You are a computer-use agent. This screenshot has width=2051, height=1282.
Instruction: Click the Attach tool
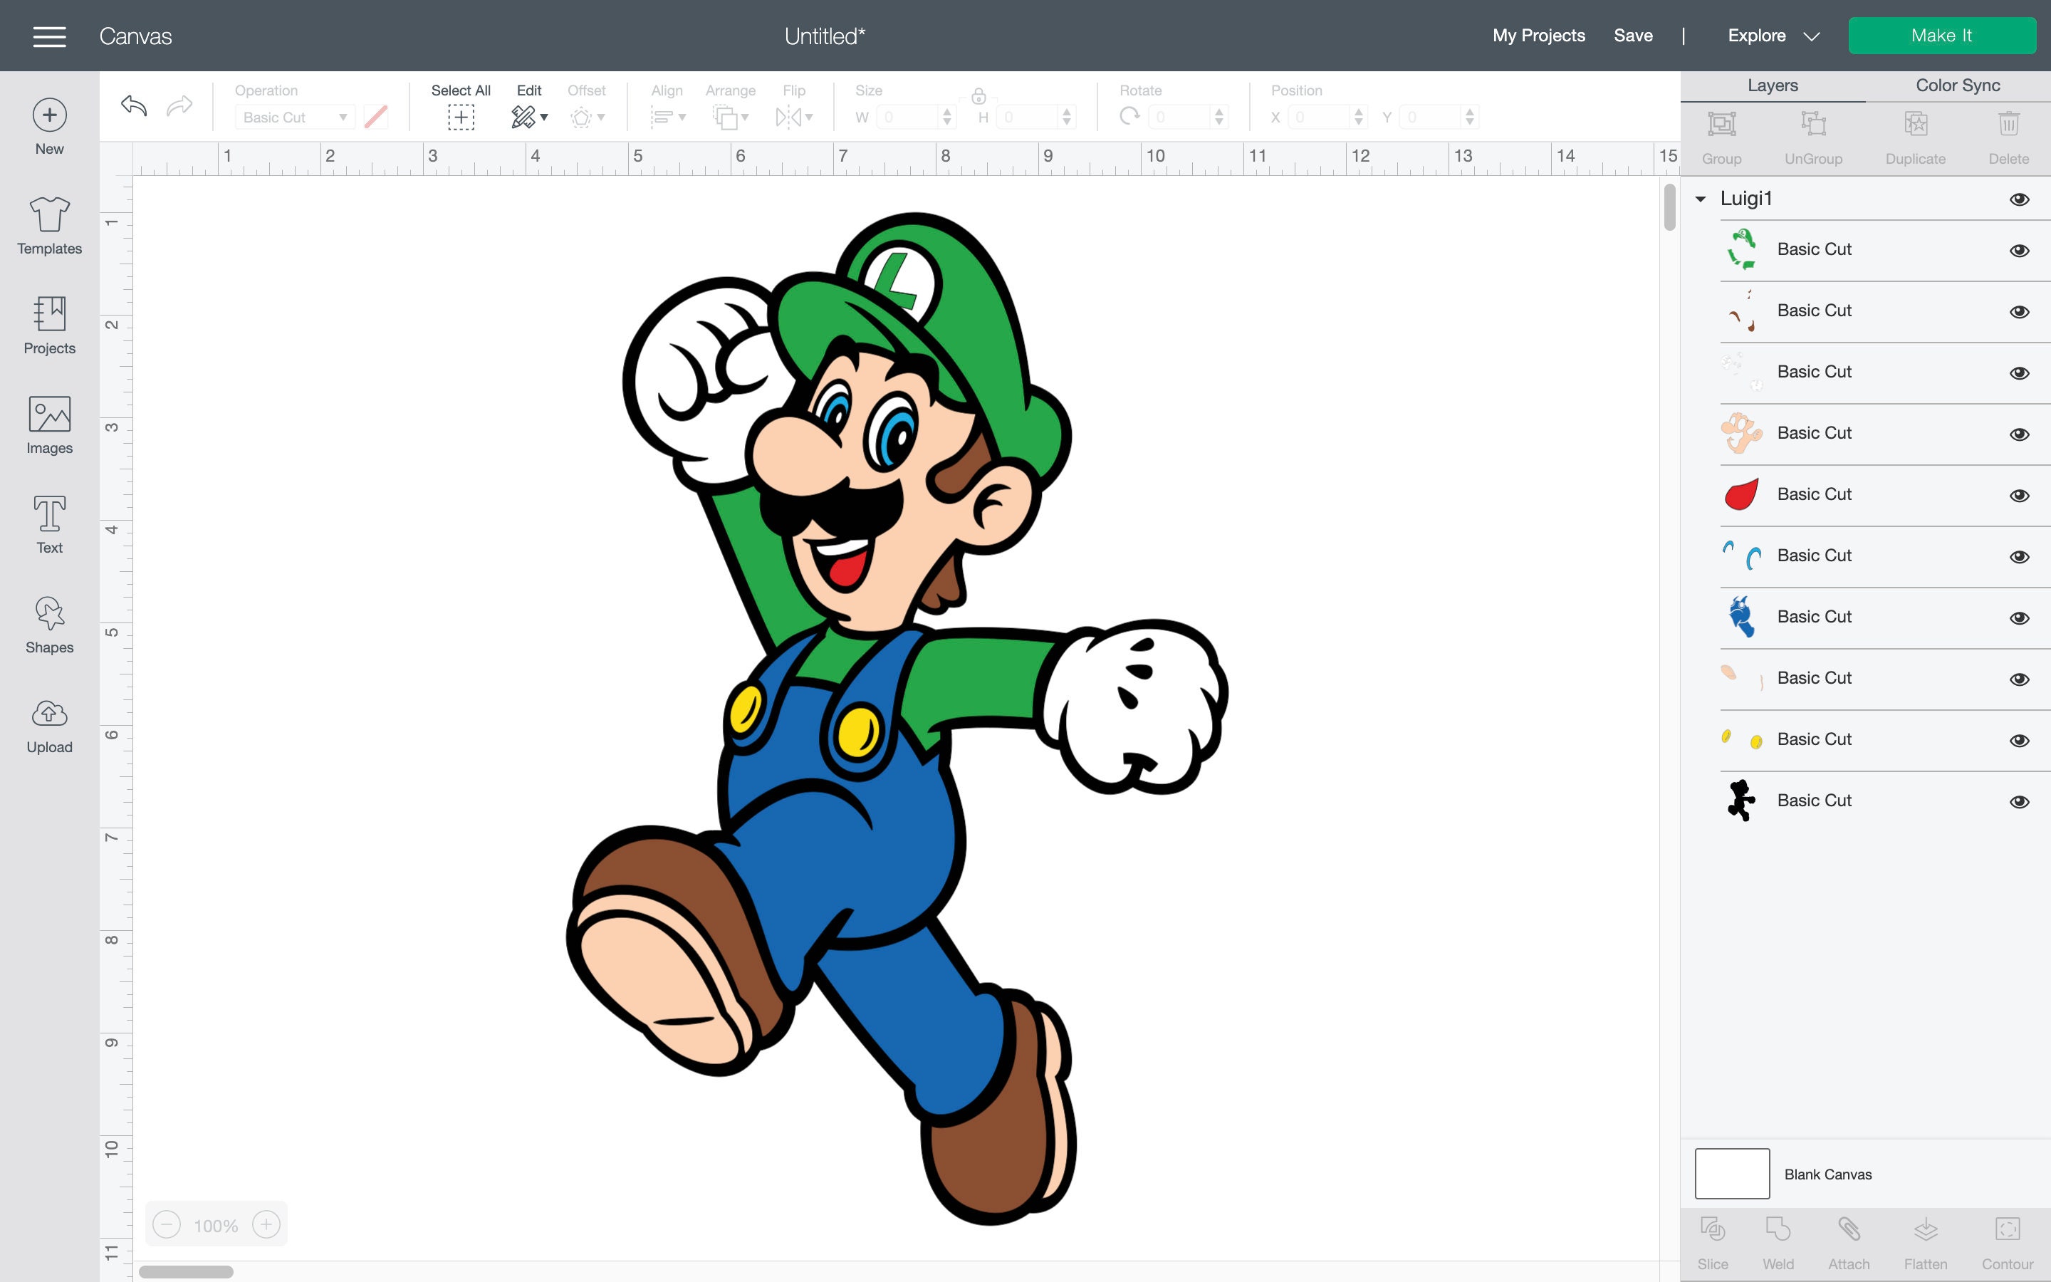coord(1849,1229)
